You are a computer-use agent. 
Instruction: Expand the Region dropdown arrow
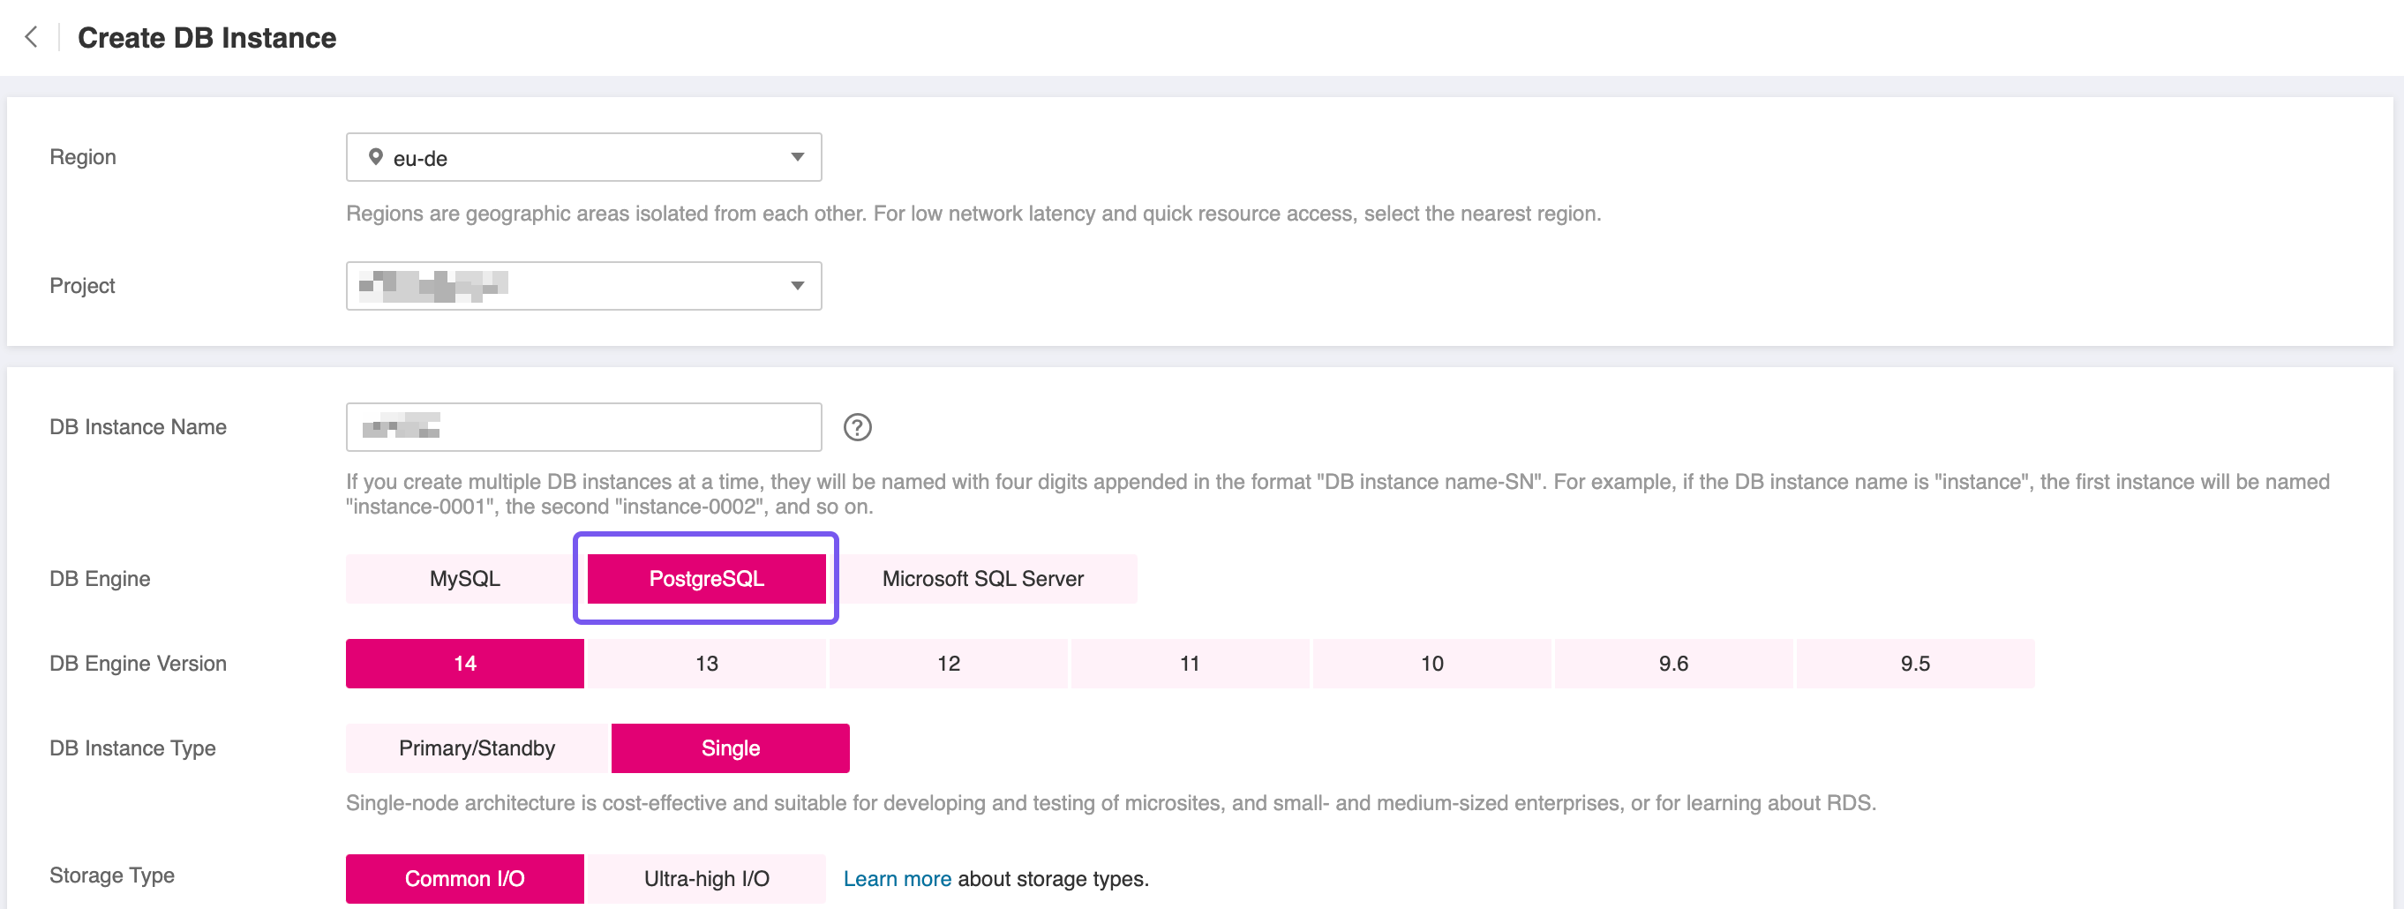click(797, 157)
